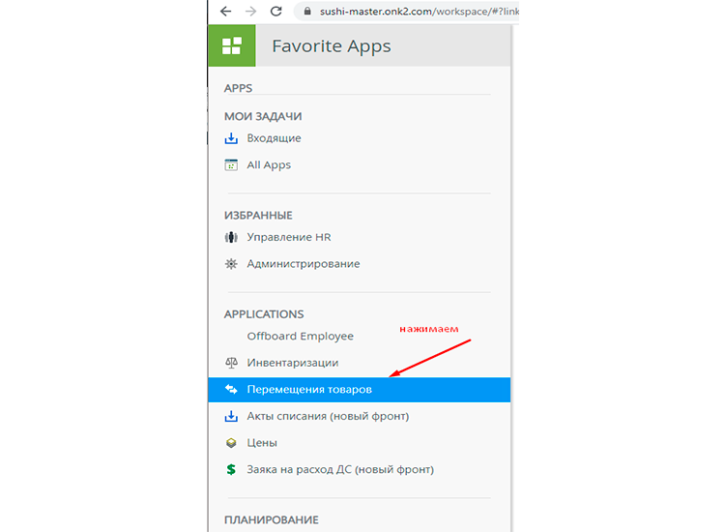Click the APPS section heading
This screenshot has width=725, height=532.
pos(238,88)
